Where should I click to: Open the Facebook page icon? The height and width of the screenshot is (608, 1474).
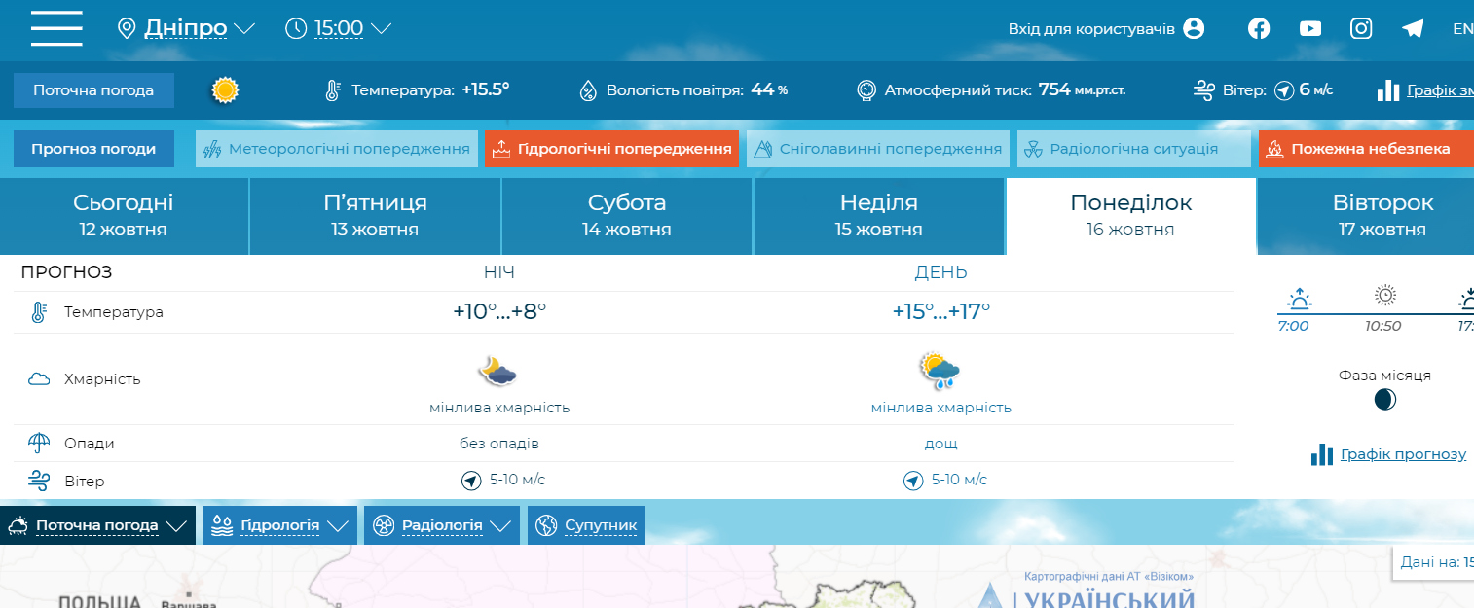click(1259, 28)
